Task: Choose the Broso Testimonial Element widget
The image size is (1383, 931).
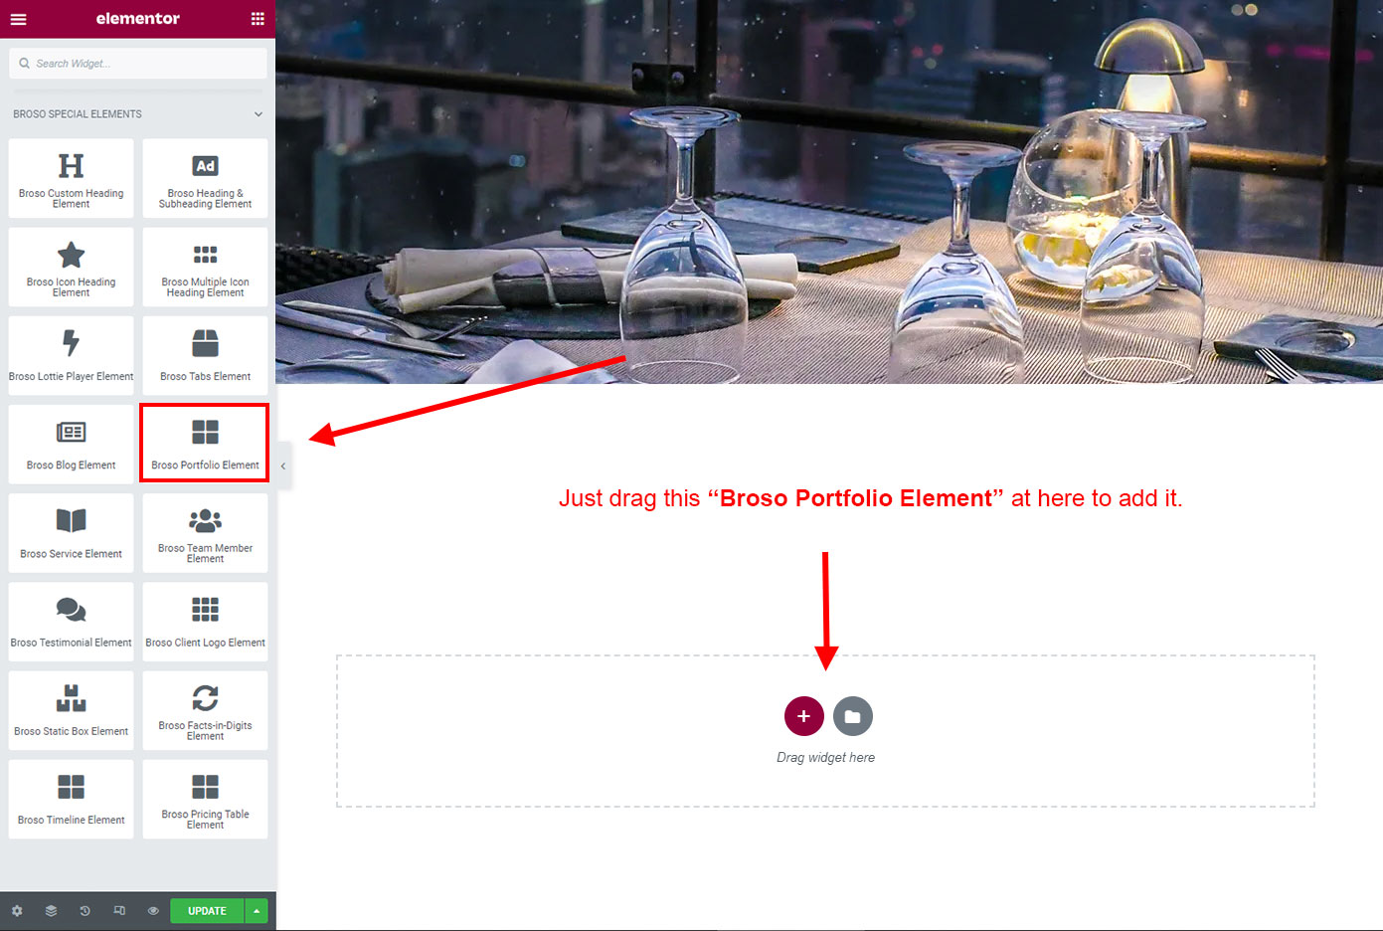Action: (71, 622)
